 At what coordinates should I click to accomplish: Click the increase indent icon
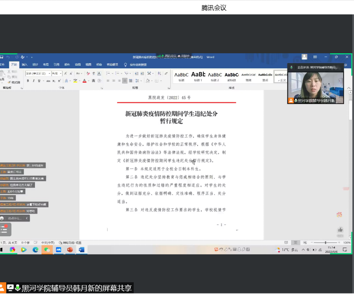coord(142,73)
